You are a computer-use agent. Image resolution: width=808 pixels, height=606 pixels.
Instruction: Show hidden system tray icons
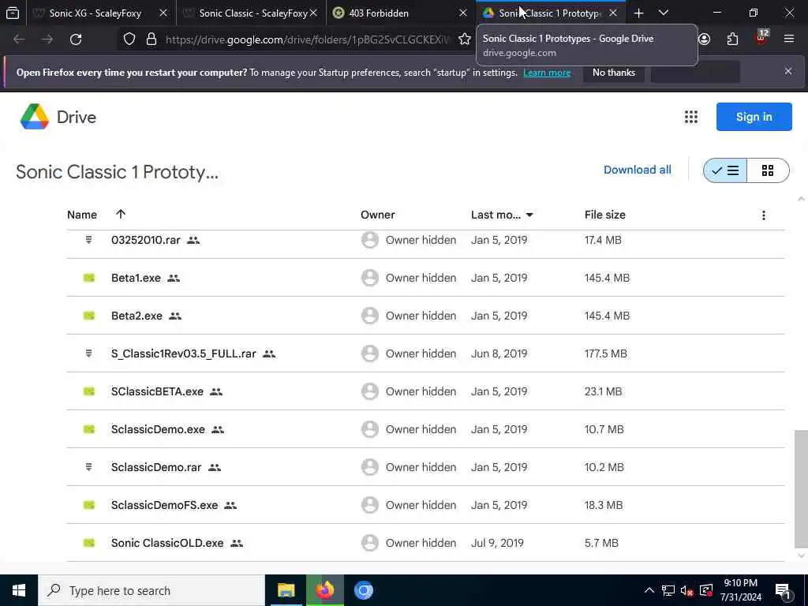649,591
